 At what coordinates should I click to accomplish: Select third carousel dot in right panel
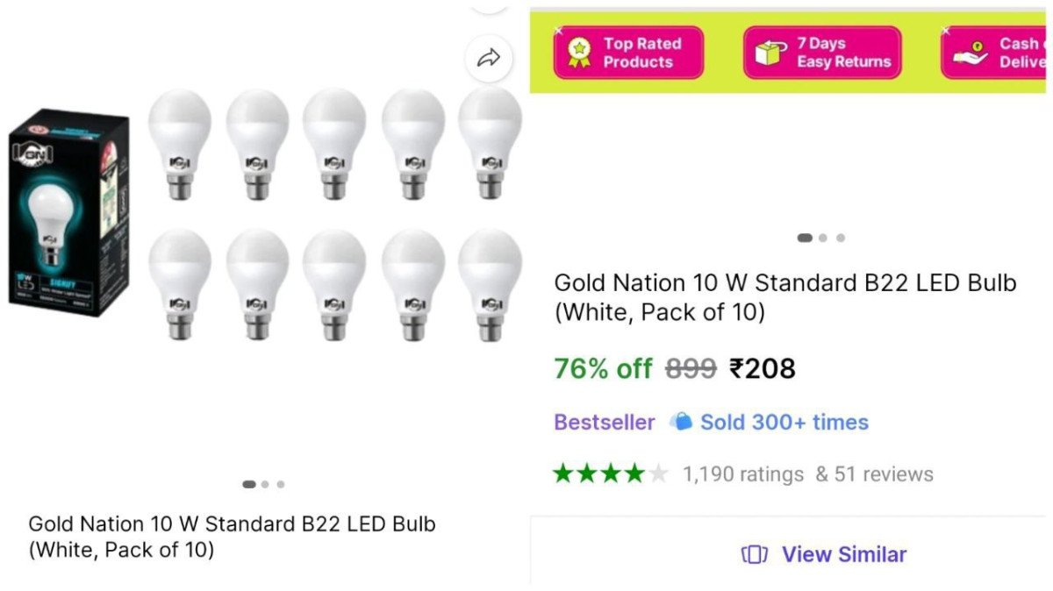(841, 238)
